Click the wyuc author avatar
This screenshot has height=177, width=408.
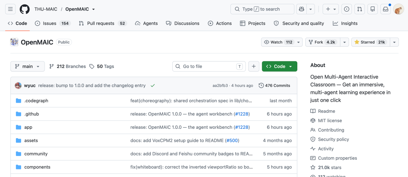pyautogui.click(x=18, y=85)
